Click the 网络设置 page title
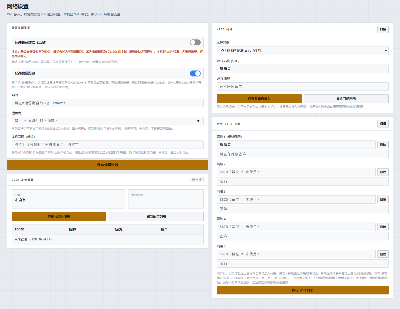This screenshot has width=400, height=309. pyautogui.click(x=18, y=6)
